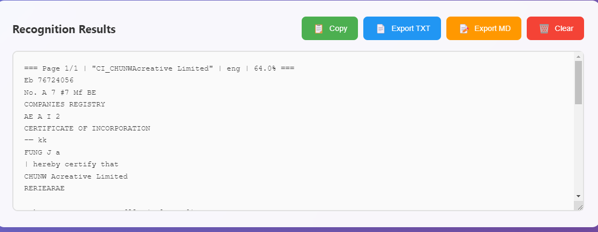Click the scroll down arrow of results box
This screenshot has height=232, width=598.
[x=578, y=196]
